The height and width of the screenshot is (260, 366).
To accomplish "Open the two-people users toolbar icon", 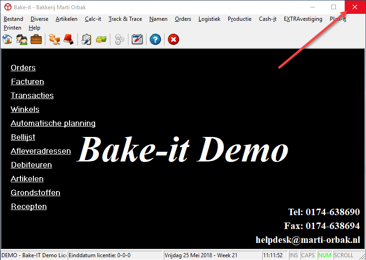I will (x=22, y=39).
